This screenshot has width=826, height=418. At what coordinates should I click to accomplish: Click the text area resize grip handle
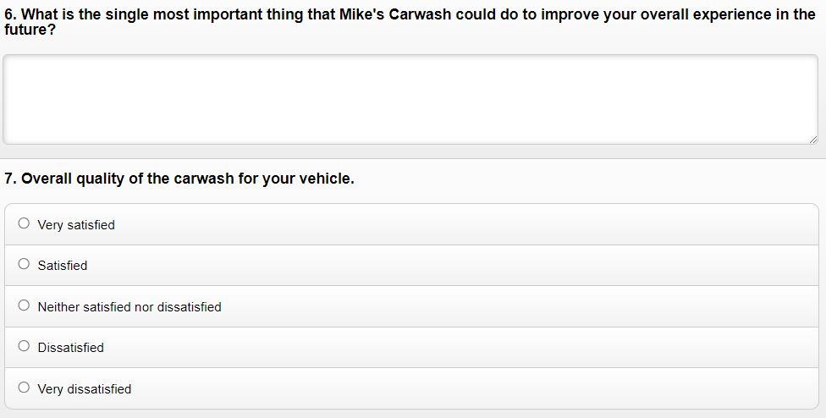[812, 139]
